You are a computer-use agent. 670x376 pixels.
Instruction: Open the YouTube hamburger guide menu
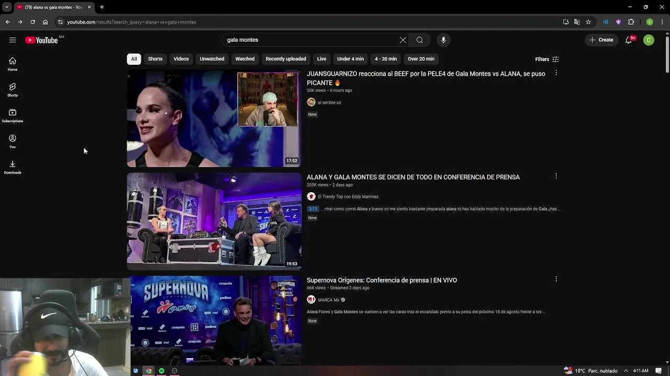pos(13,40)
